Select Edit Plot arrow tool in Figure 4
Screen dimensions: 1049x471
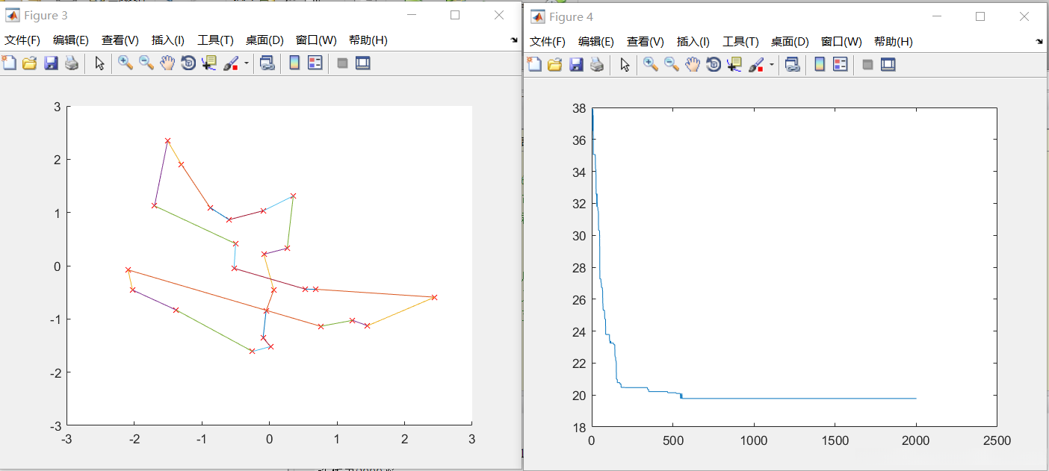coord(625,65)
